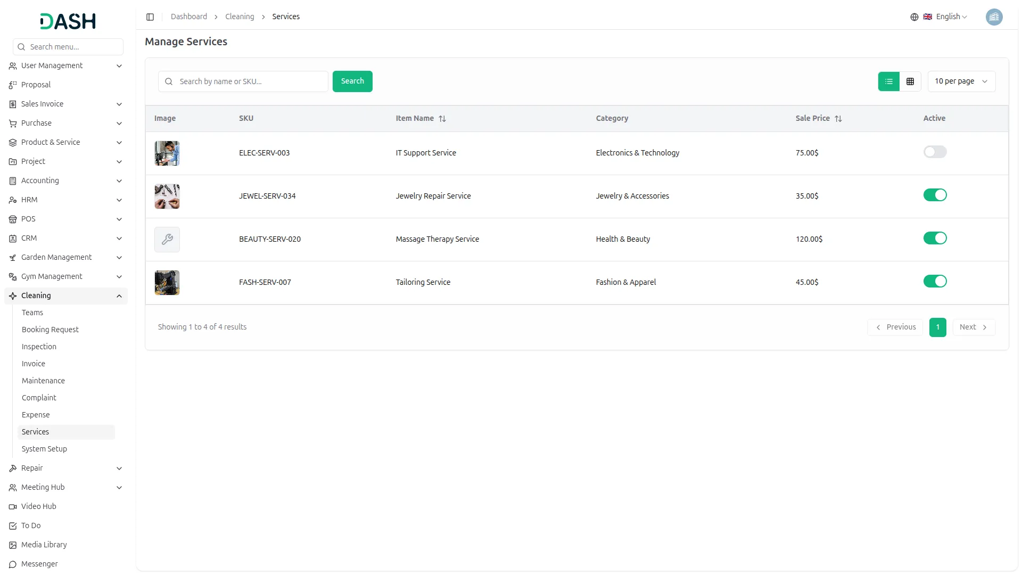Viewport: 1022px width, 575px height.
Task: Sort by Sale Price arrows icon
Action: [x=838, y=119]
